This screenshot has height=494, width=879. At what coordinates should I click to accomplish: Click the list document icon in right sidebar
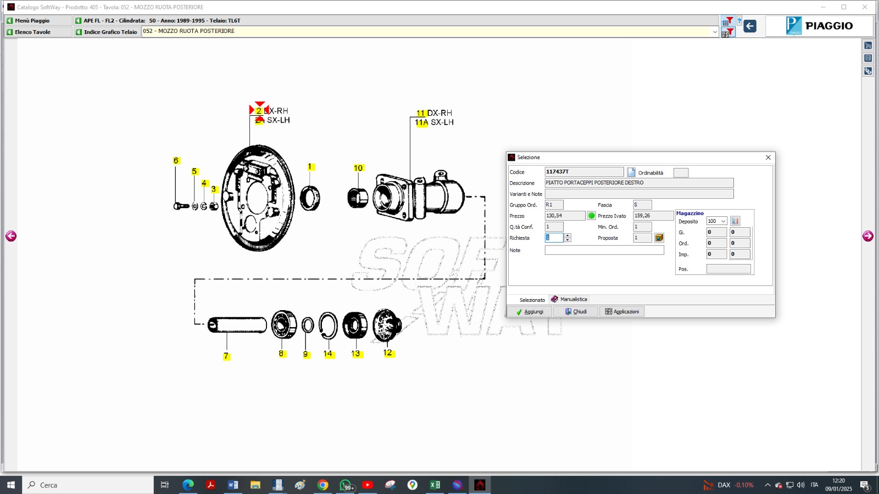click(868, 58)
